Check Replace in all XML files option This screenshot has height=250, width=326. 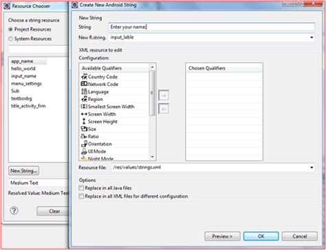click(81, 196)
